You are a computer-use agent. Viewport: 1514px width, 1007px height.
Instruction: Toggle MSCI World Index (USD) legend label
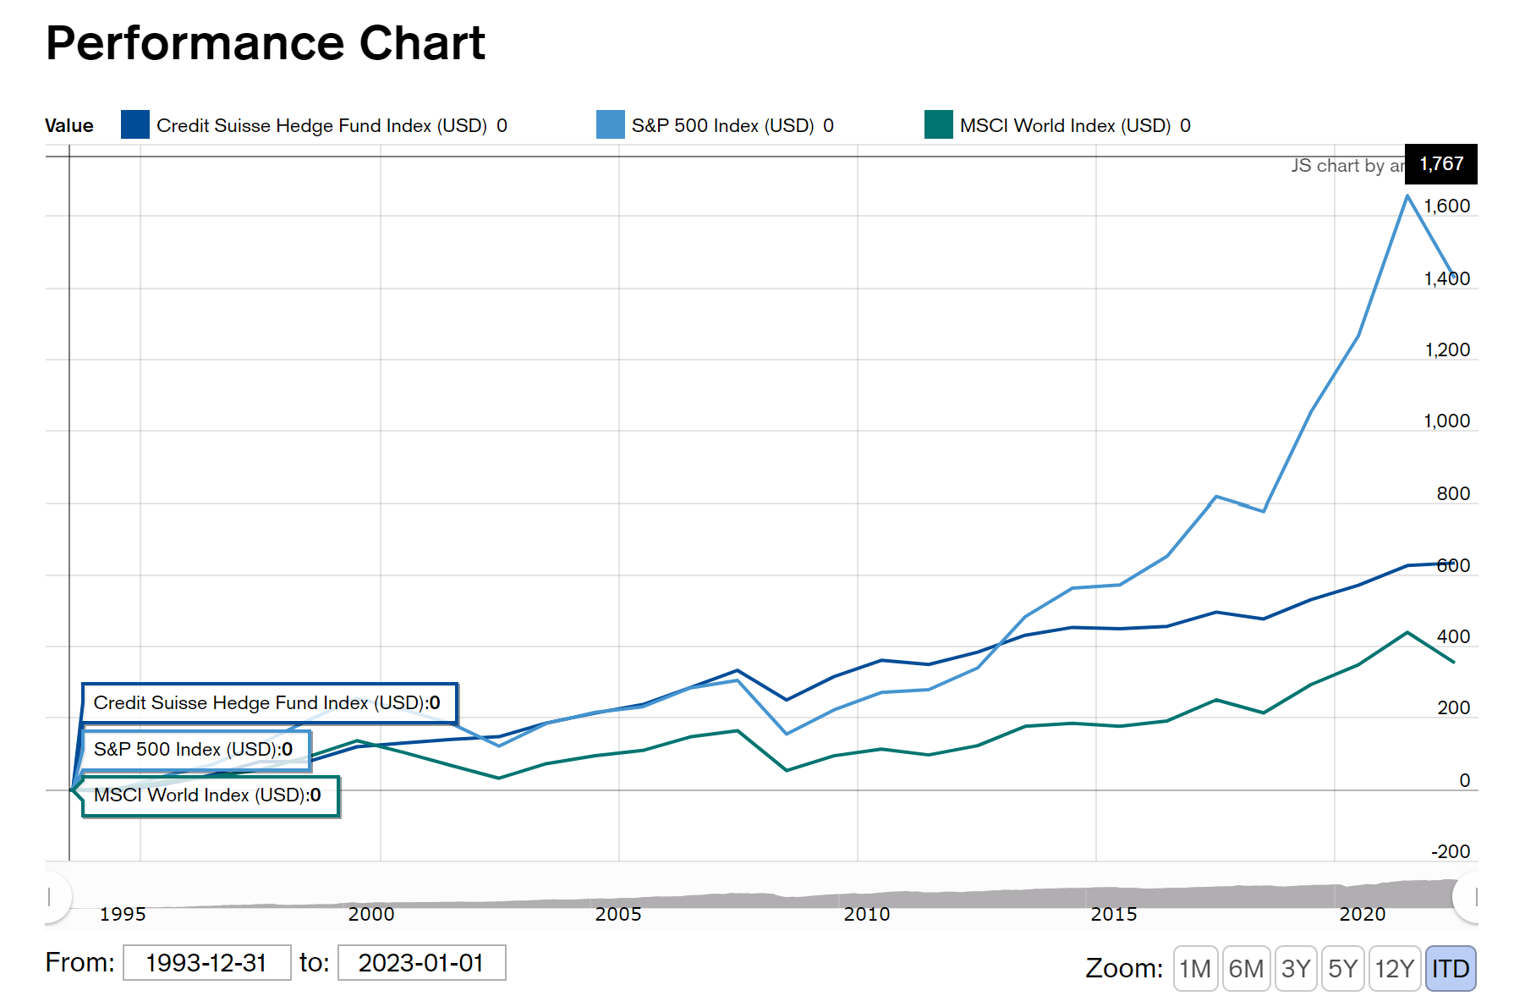(1065, 126)
